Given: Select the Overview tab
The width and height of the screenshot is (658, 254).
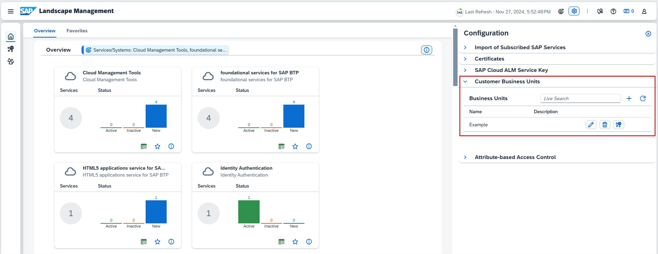Looking at the screenshot, I should coord(45,31).
